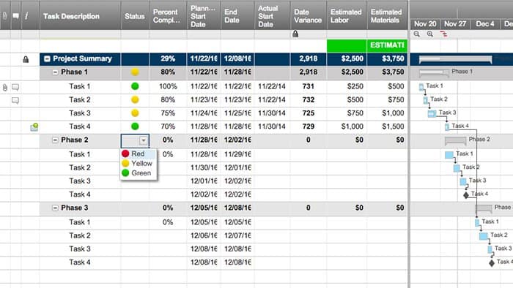
Task: Open comment bubble on Phase 1 Task 2
Action: point(15,100)
